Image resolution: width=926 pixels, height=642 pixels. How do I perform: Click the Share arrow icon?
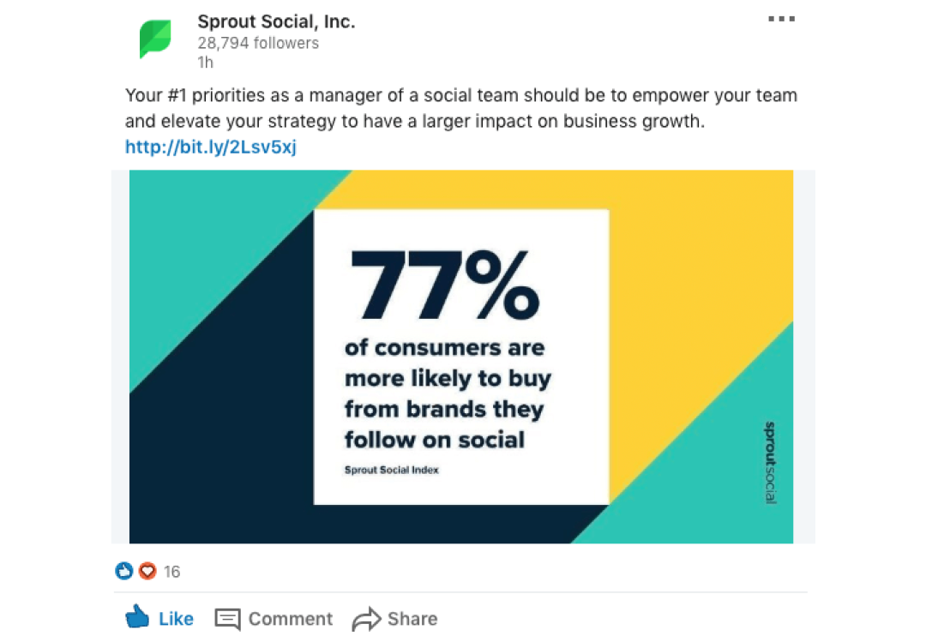click(x=367, y=618)
